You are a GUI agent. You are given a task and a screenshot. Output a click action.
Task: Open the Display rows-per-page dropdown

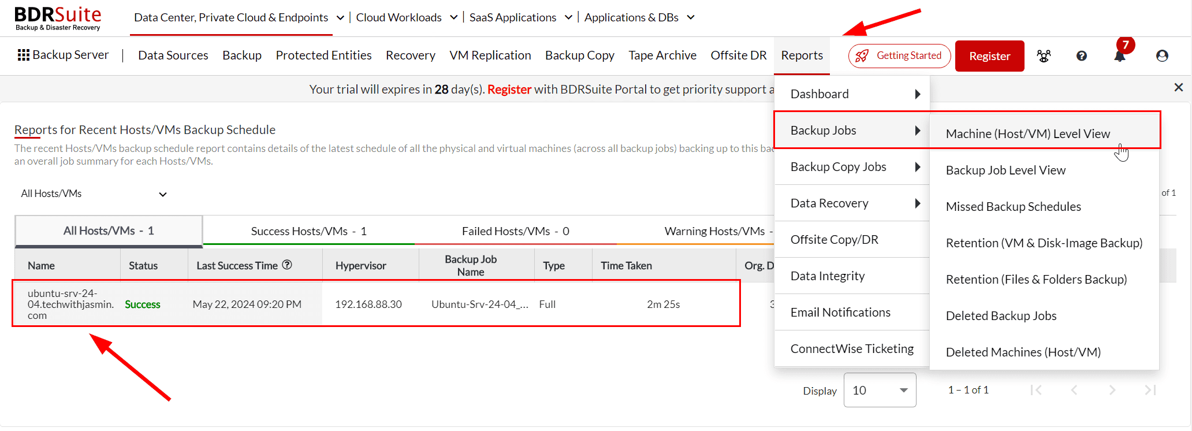coord(880,390)
